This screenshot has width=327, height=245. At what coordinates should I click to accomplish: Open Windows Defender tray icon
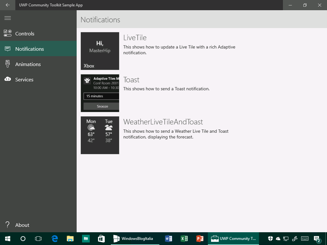pyautogui.click(x=270, y=239)
